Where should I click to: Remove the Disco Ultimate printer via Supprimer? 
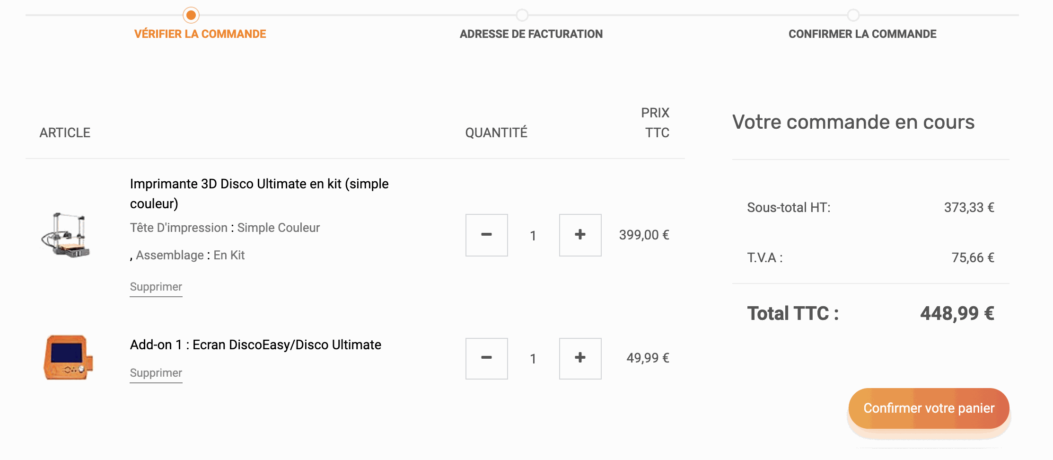(x=156, y=287)
